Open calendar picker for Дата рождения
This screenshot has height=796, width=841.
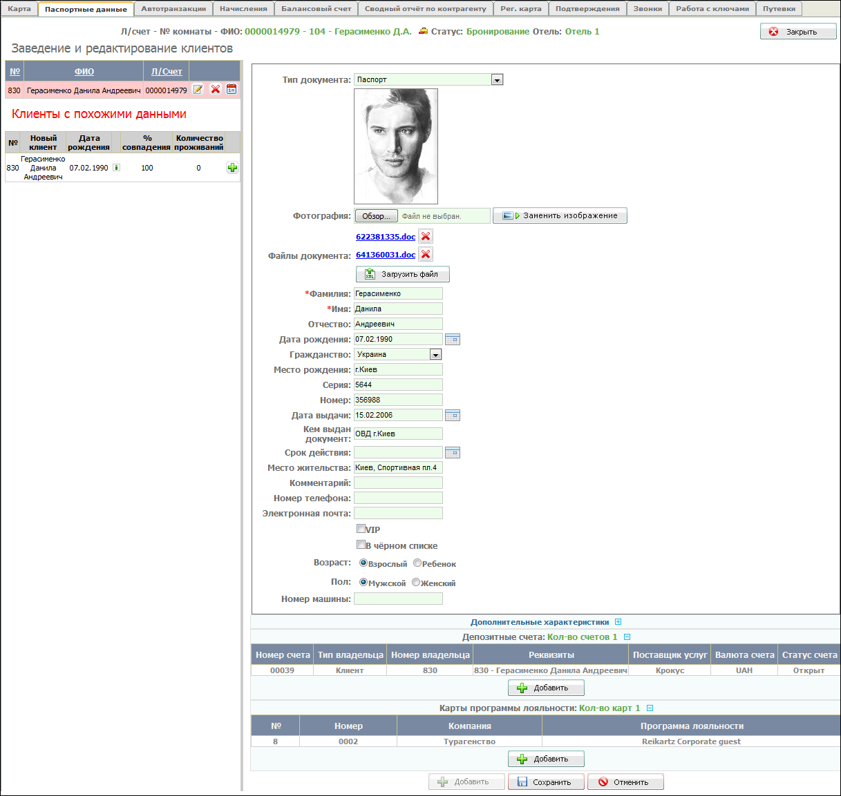click(x=453, y=339)
